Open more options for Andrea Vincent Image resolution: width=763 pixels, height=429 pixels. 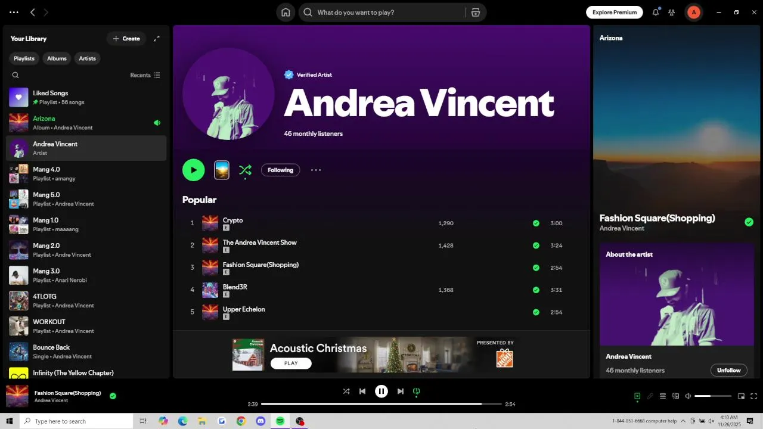(316, 170)
